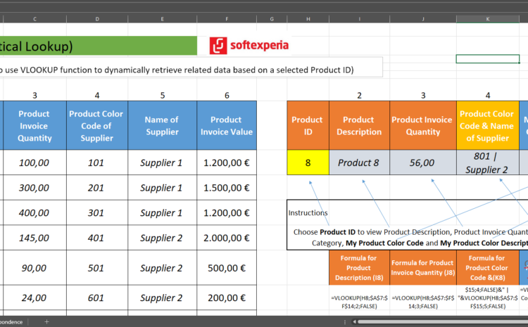Select color code cell '401'

point(97,238)
